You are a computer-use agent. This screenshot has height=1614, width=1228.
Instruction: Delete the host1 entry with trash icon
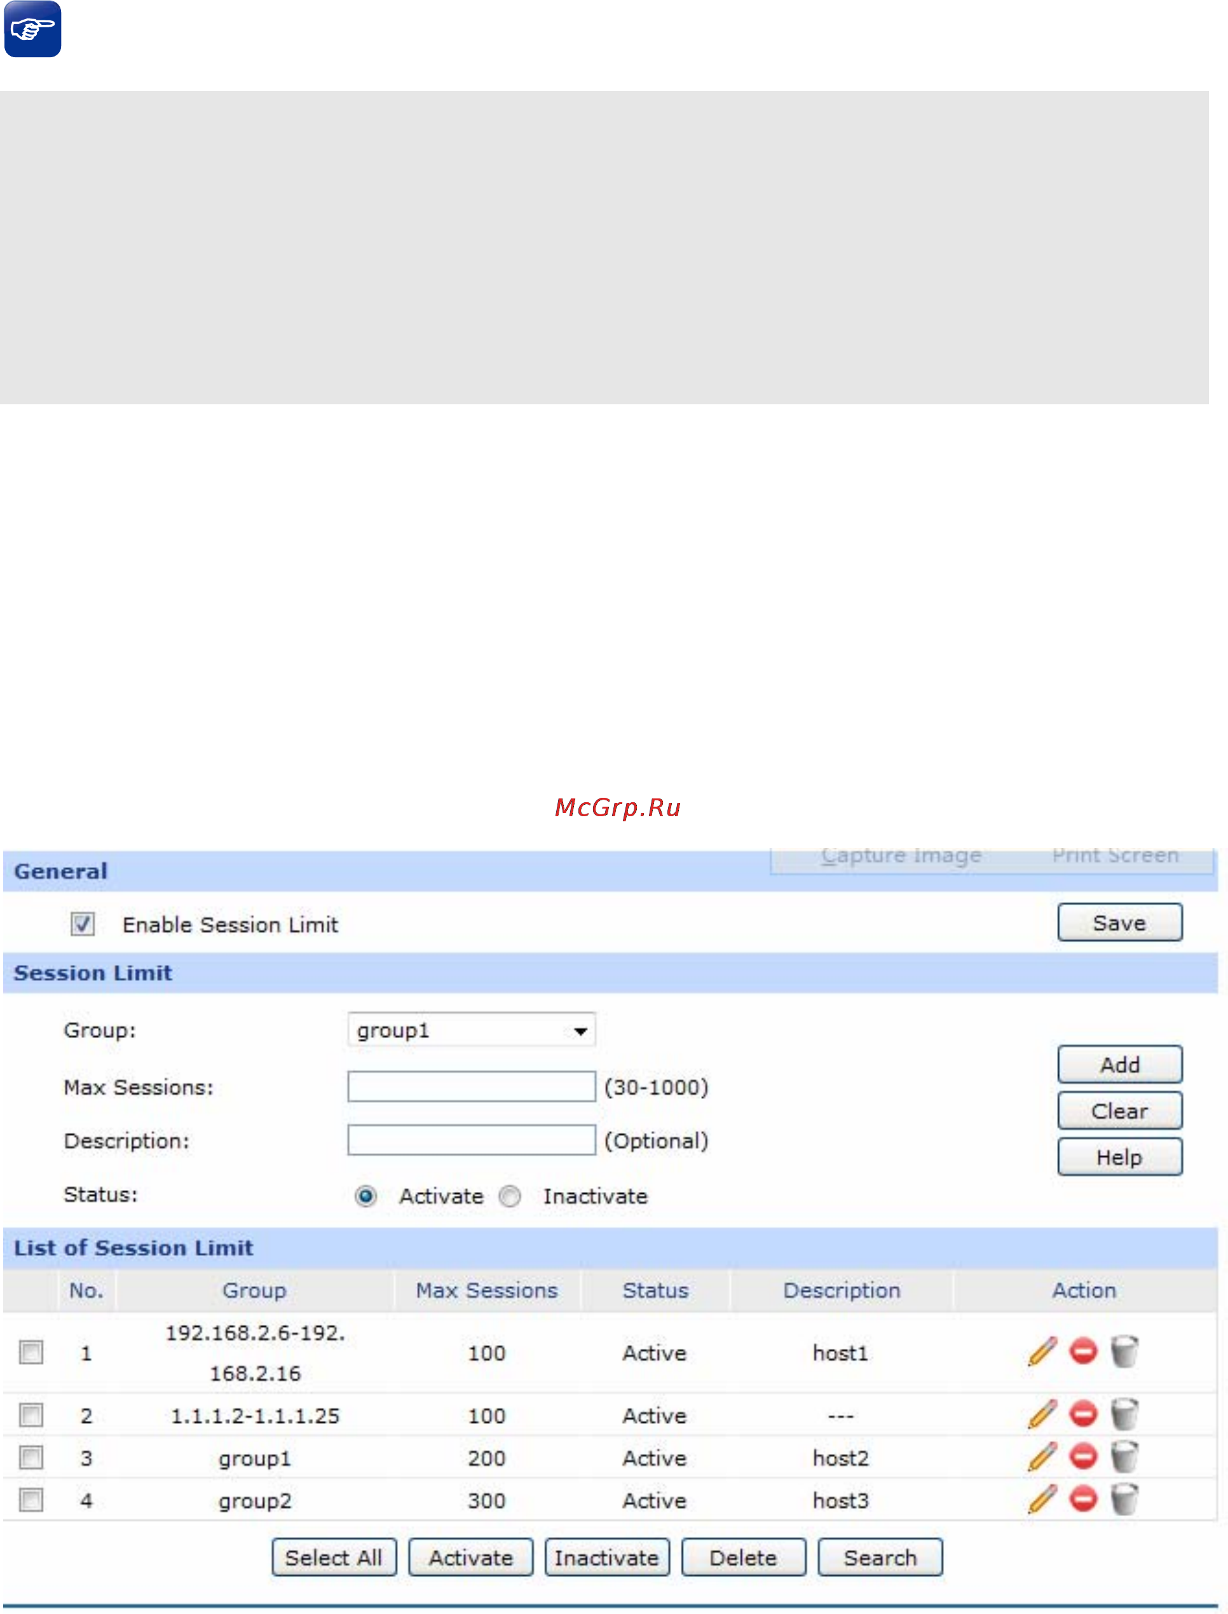point(1124,1351)
